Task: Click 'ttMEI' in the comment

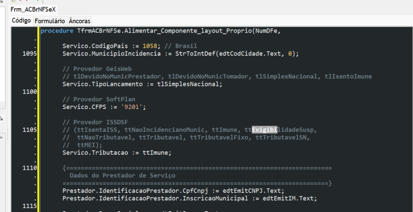Action: tap(86, 145)
